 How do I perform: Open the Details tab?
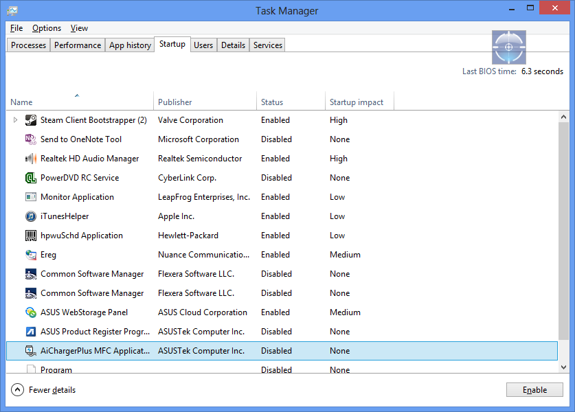[233, 45]
